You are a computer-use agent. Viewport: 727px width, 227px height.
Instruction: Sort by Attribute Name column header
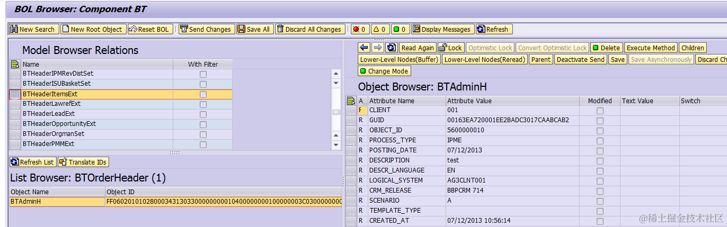point(406,101)
